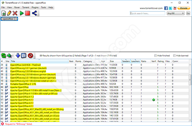Click the Quick search input field
The width and height of the screenshot is (192, 126).
tap(147, 13)
